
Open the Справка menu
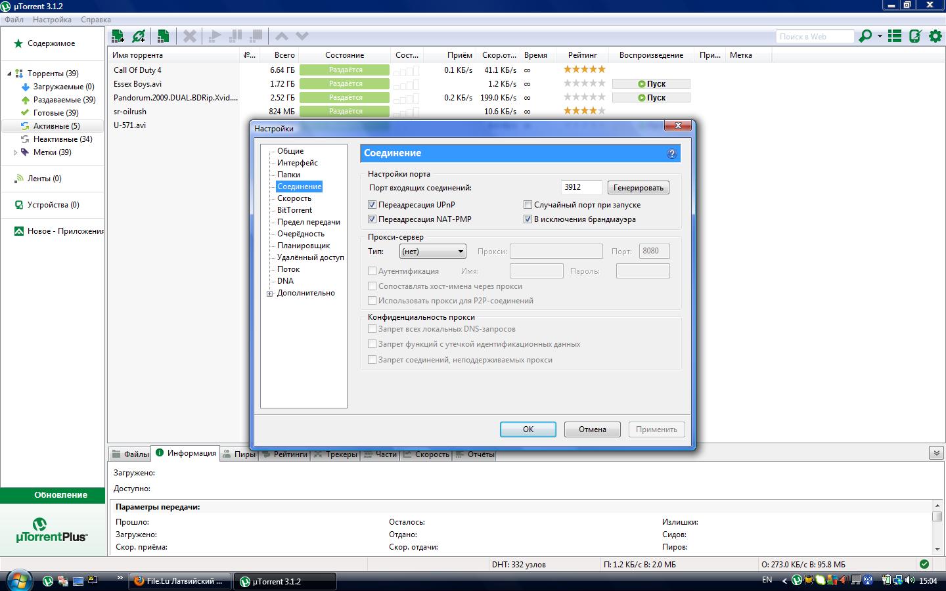[96, 20]
